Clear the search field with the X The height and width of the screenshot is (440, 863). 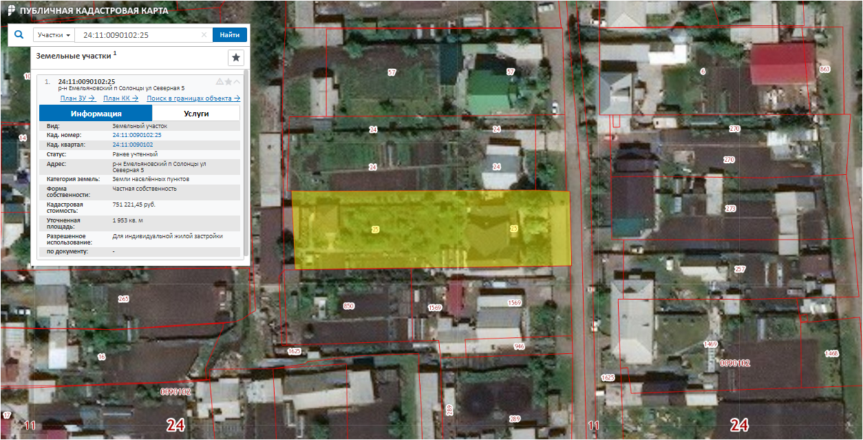coord(204,35)
